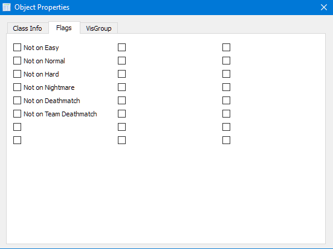Tick unlabeled checkbox below Not on Team Deathmatch

[17, 127]
